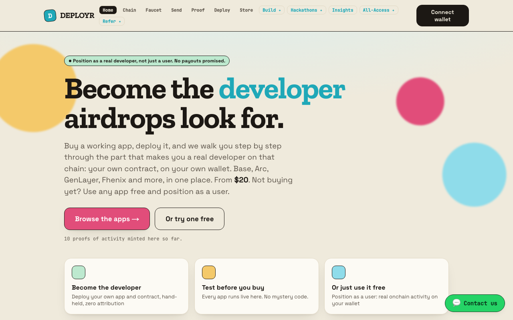513x320 pixels.
Task: Click the chat bubble icon in Contact us
Action: (x=456, y=303)
